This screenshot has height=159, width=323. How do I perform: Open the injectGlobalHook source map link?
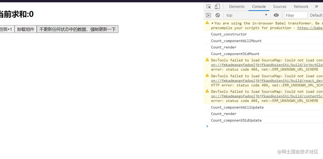coord(267,65)
